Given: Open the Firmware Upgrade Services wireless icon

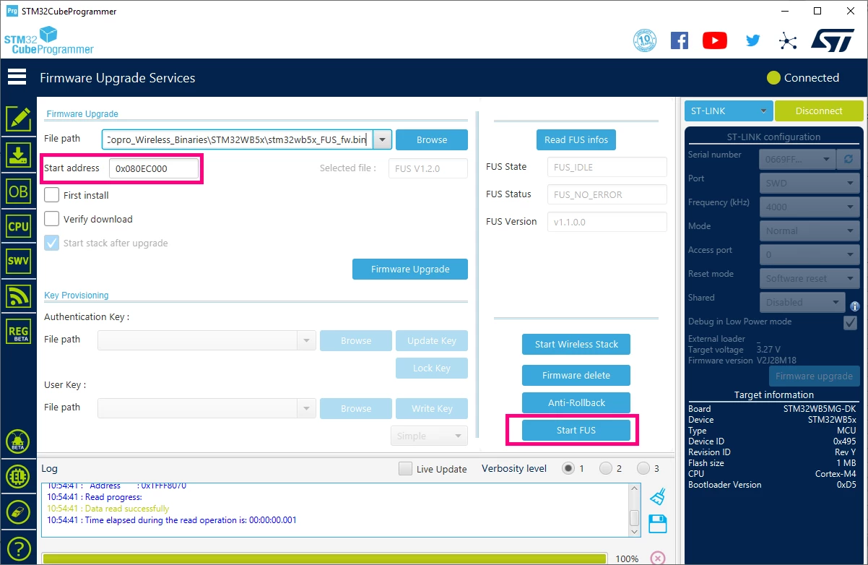Looking at the screenshot, I should pyautogui.click(x=18, y=297).
